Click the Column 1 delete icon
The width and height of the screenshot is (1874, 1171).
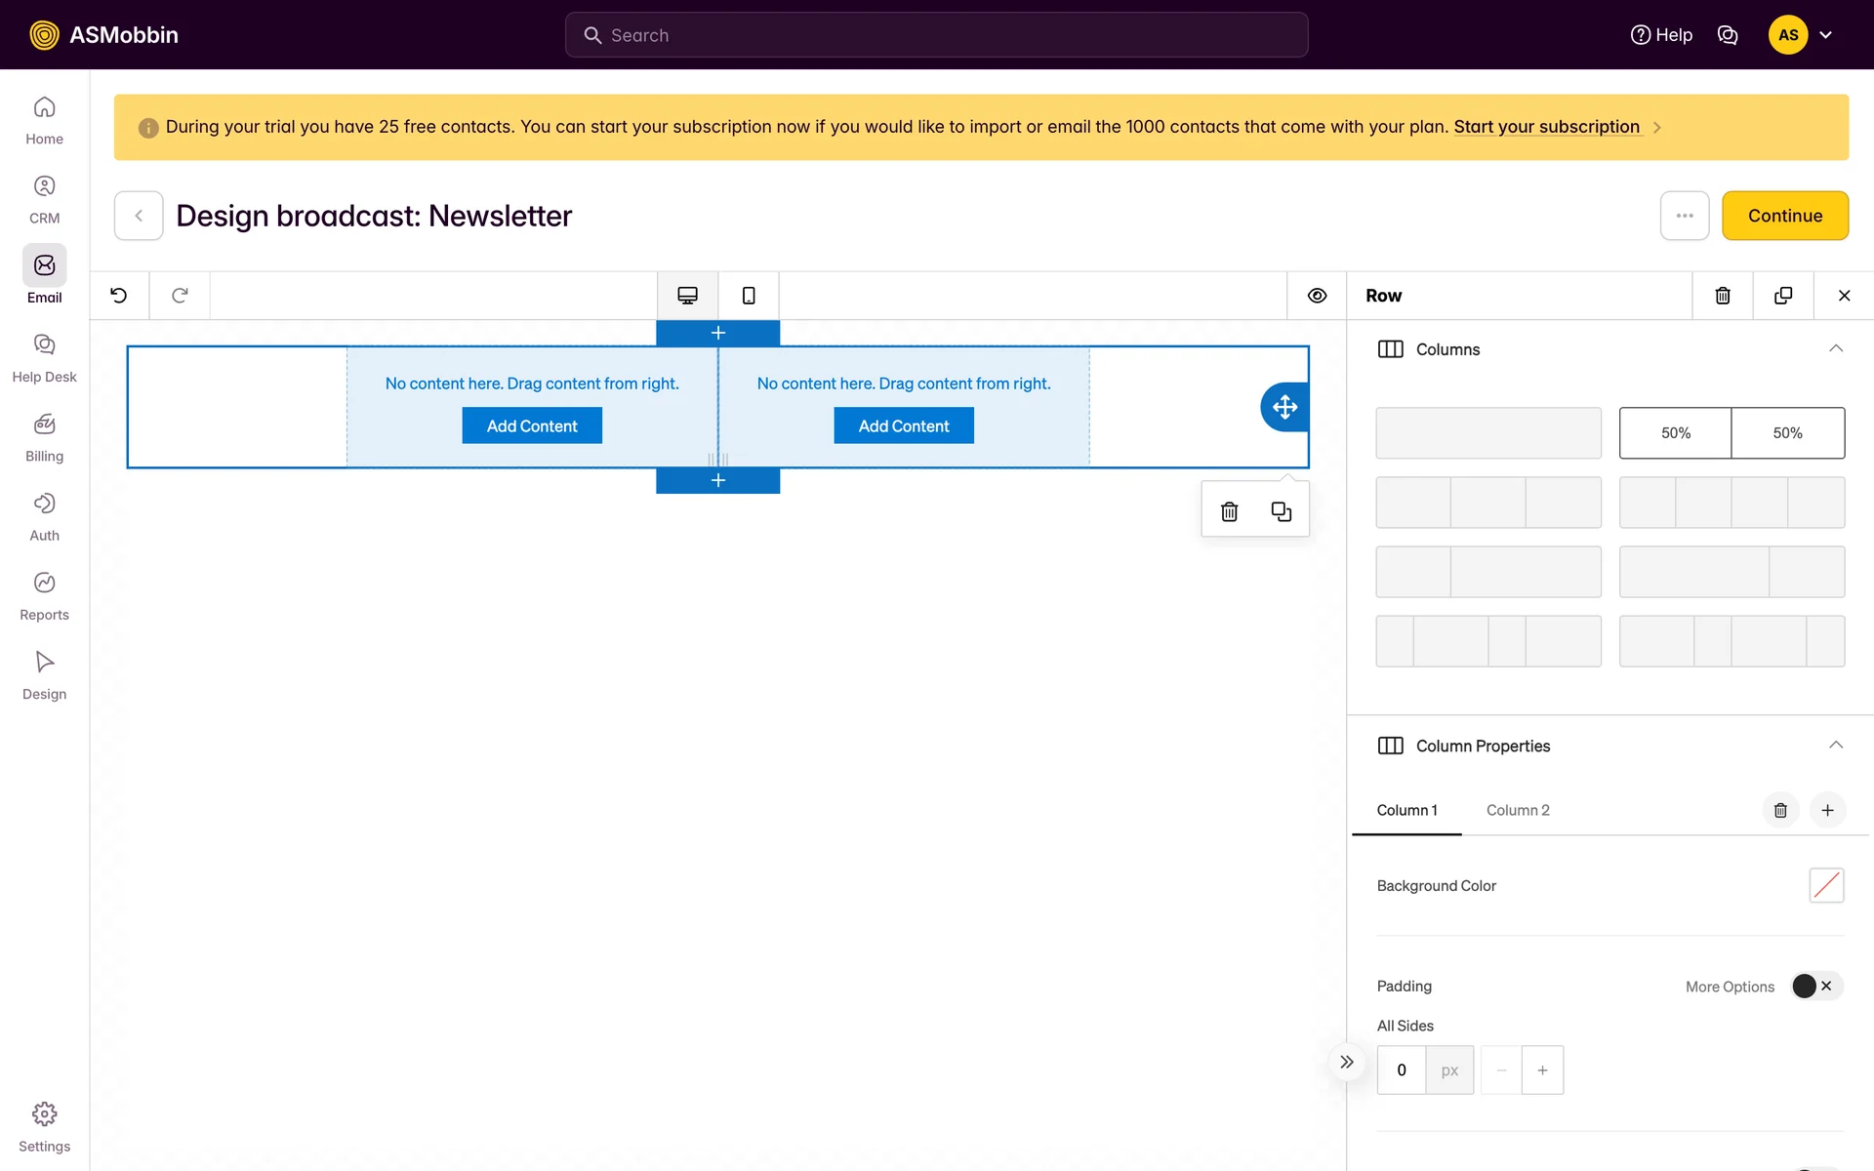[1780, 810]
